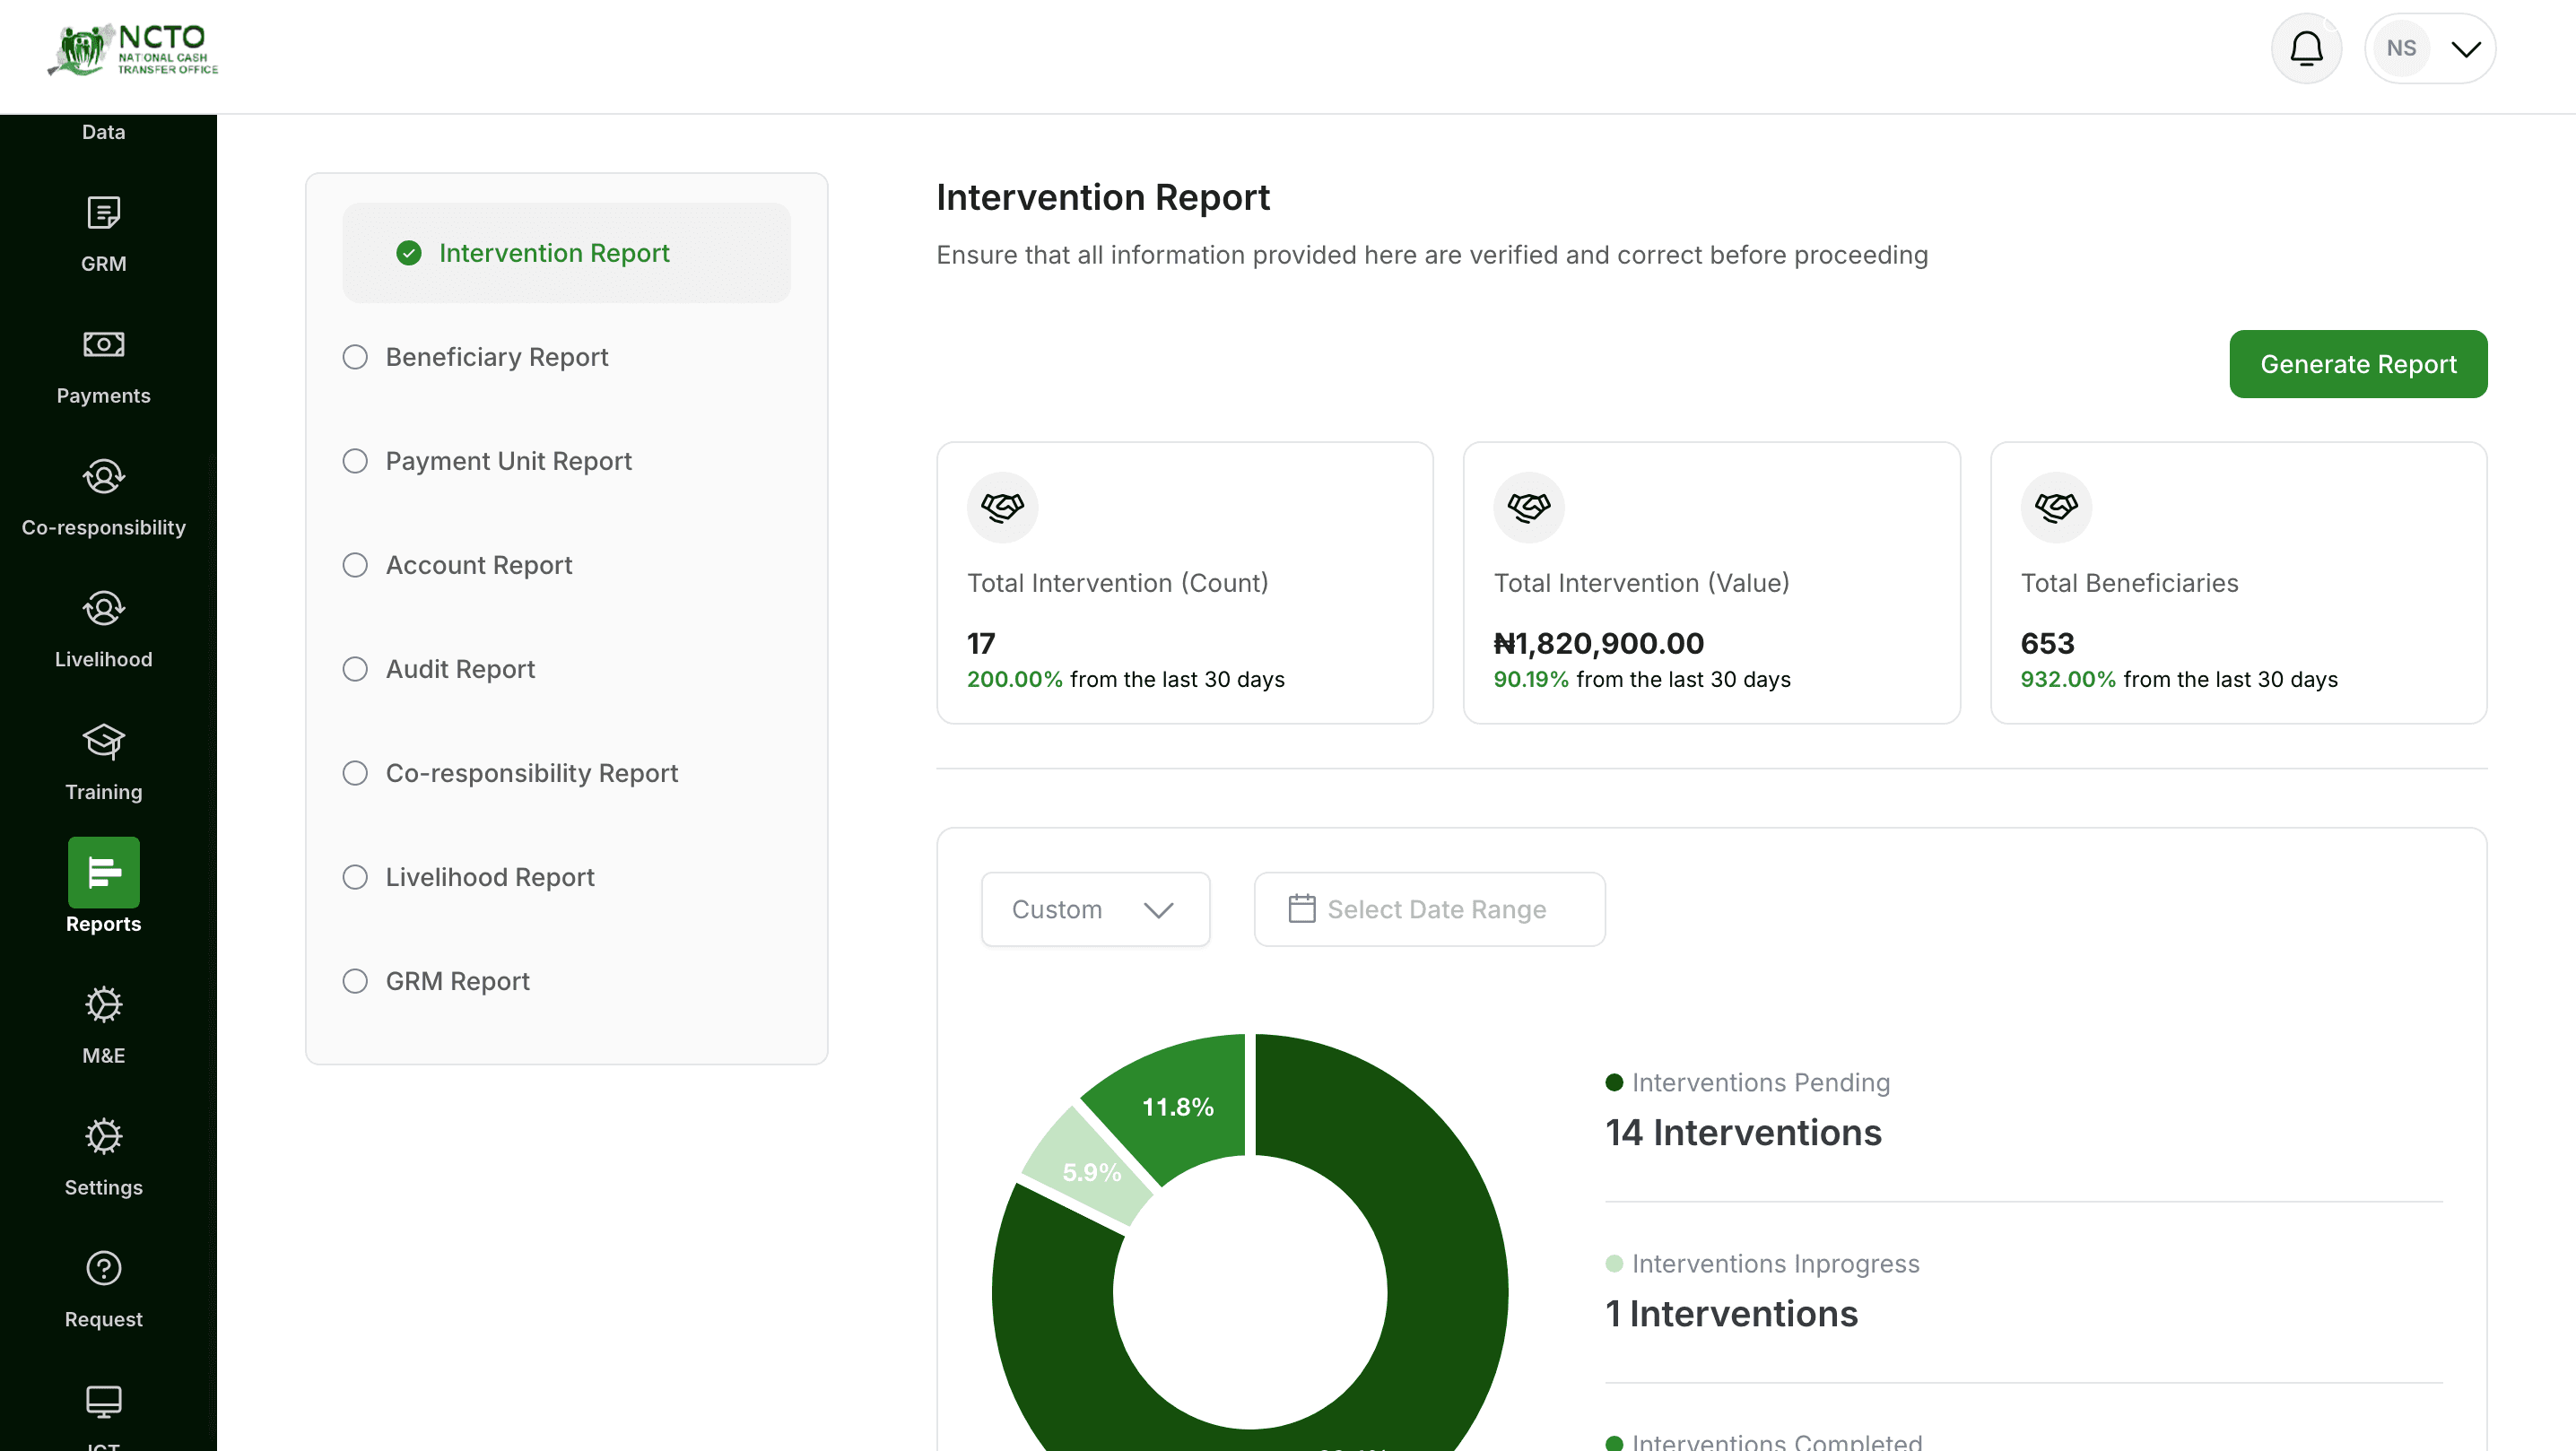Viewport: 2576px width, 1451px height.
Task: Click the 5.9% light green donut segment
Action: tap(1090, 1172)
